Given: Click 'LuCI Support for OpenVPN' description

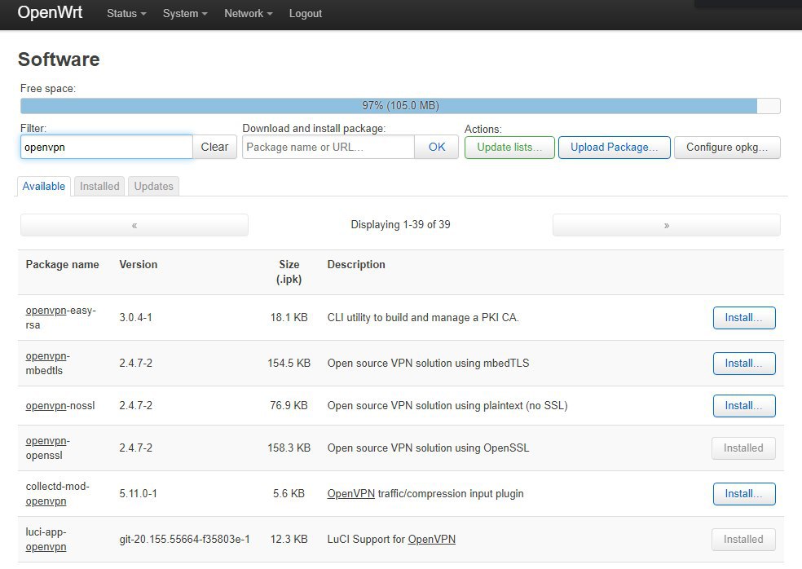Looking at the screenshot, I should click(x=391, y=540).
